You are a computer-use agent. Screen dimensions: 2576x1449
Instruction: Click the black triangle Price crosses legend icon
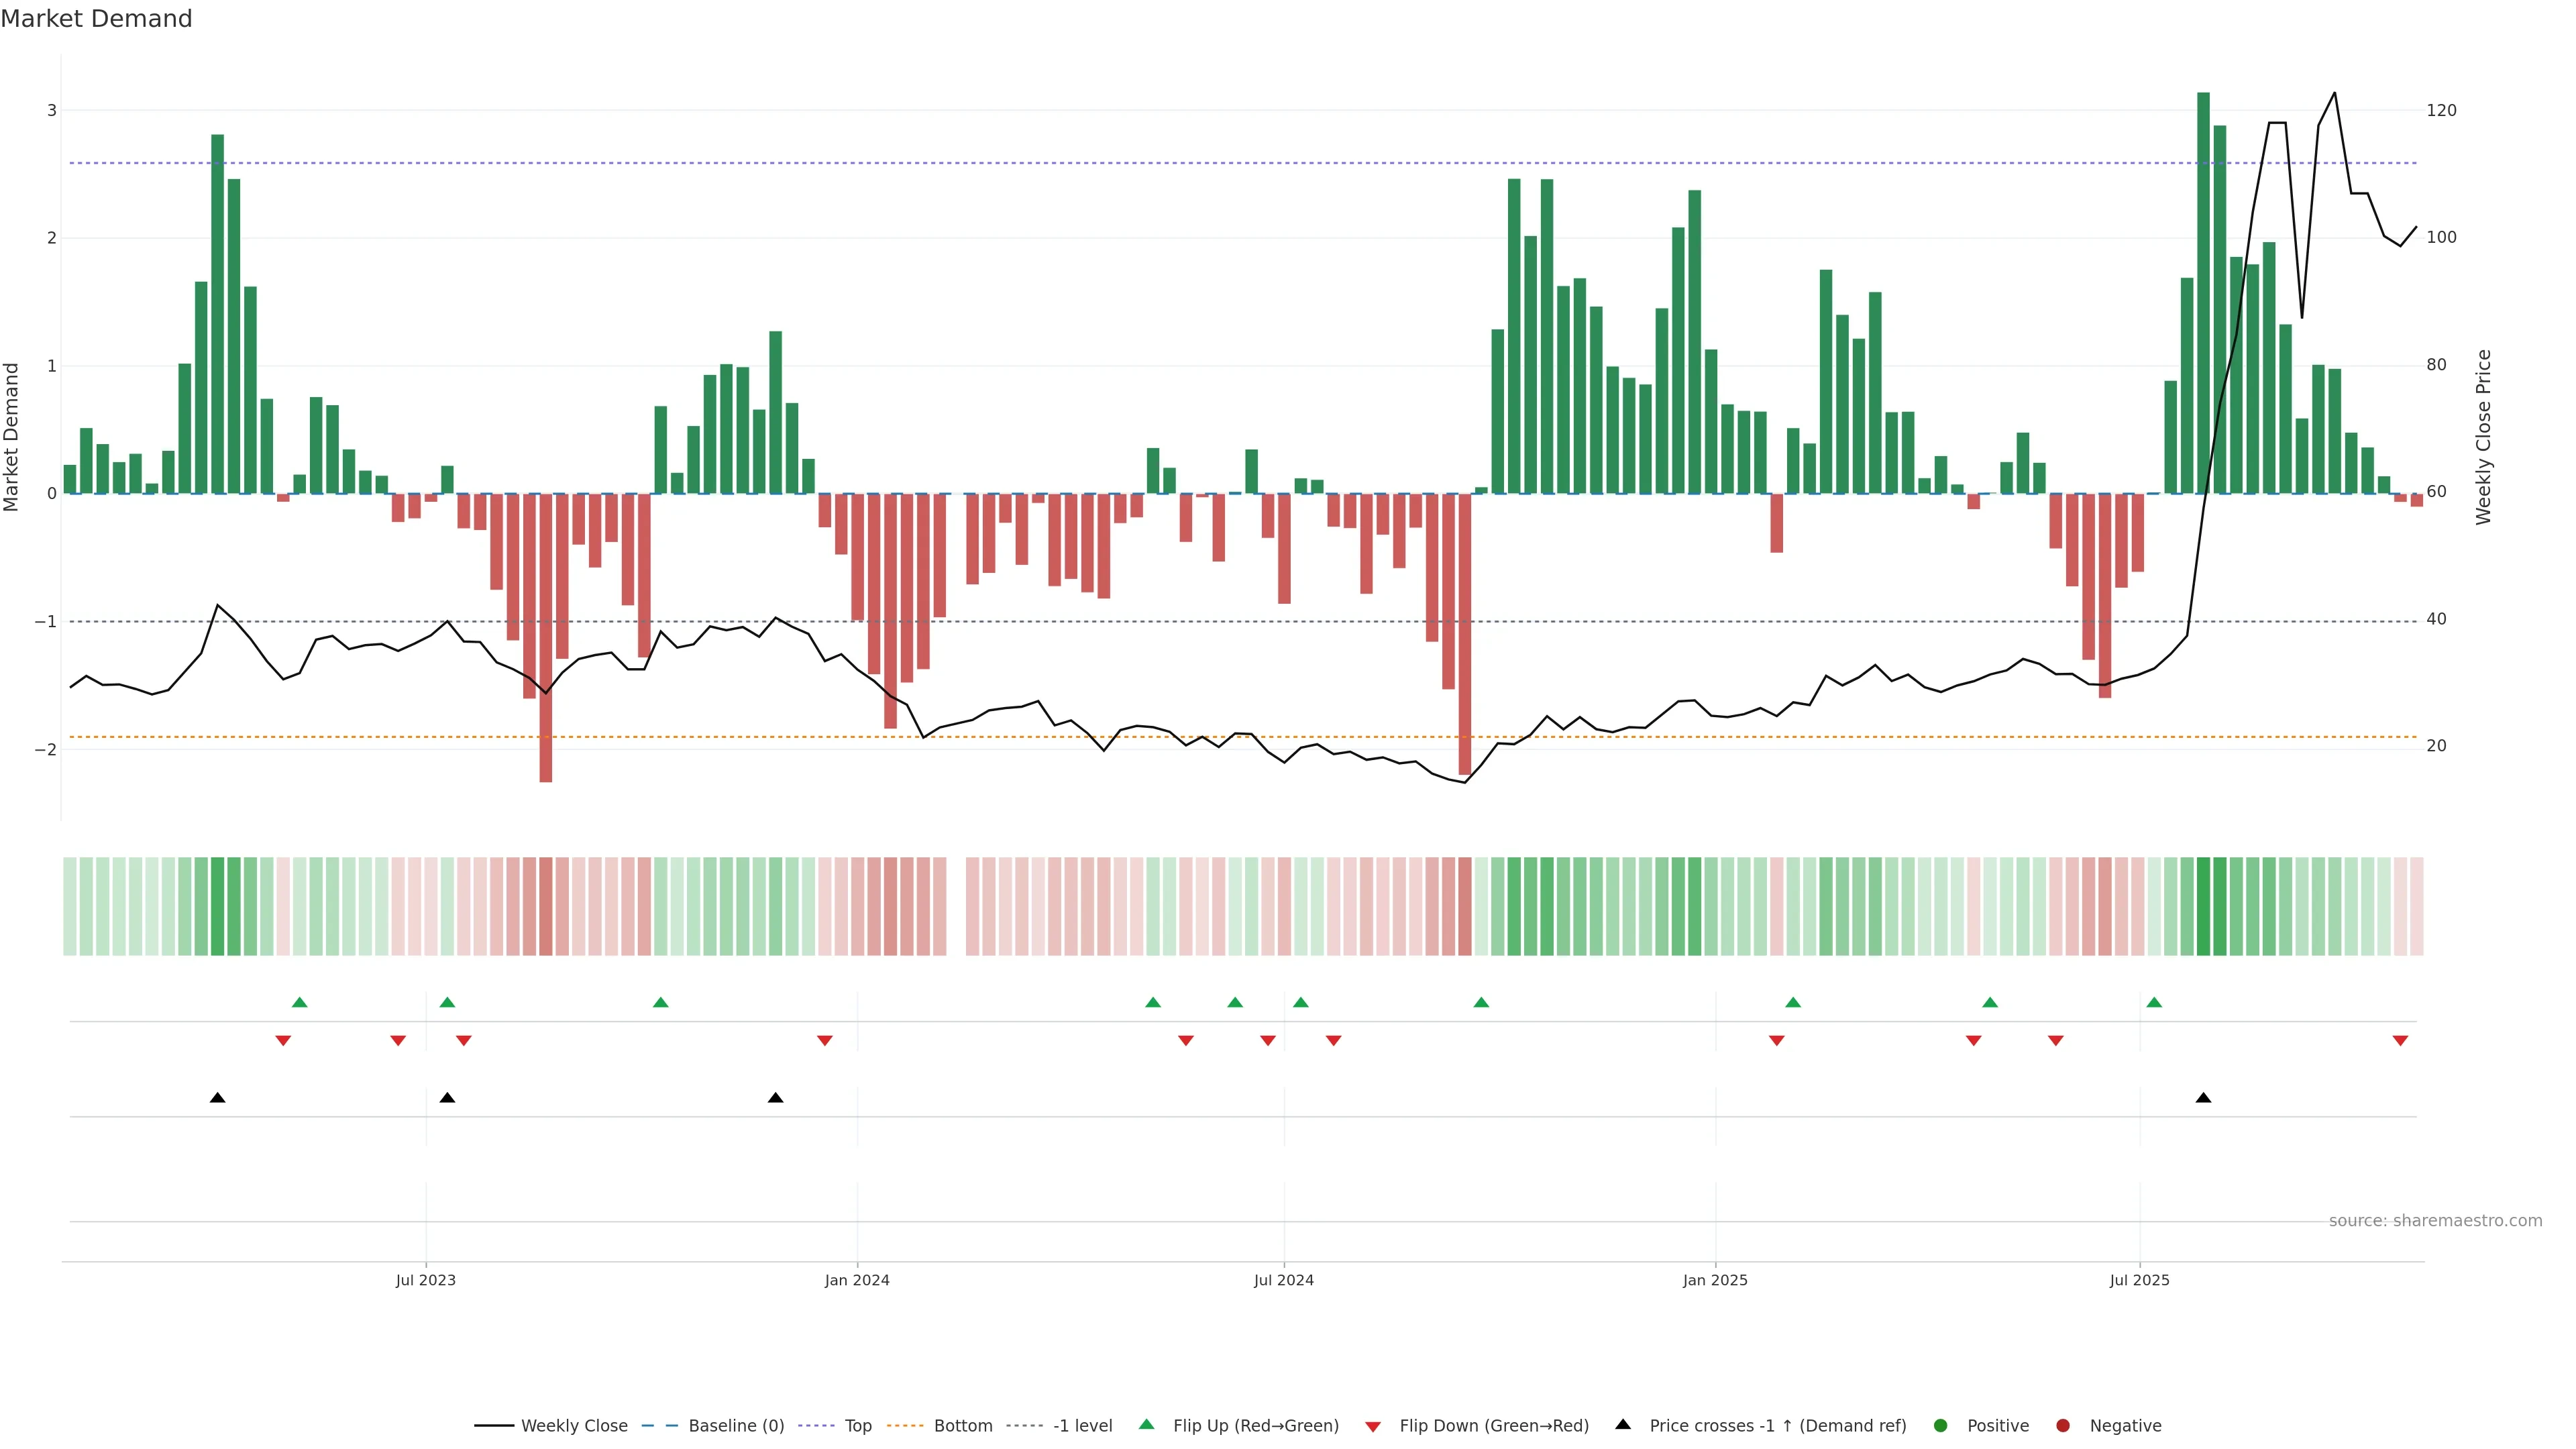[1623, 1424]
